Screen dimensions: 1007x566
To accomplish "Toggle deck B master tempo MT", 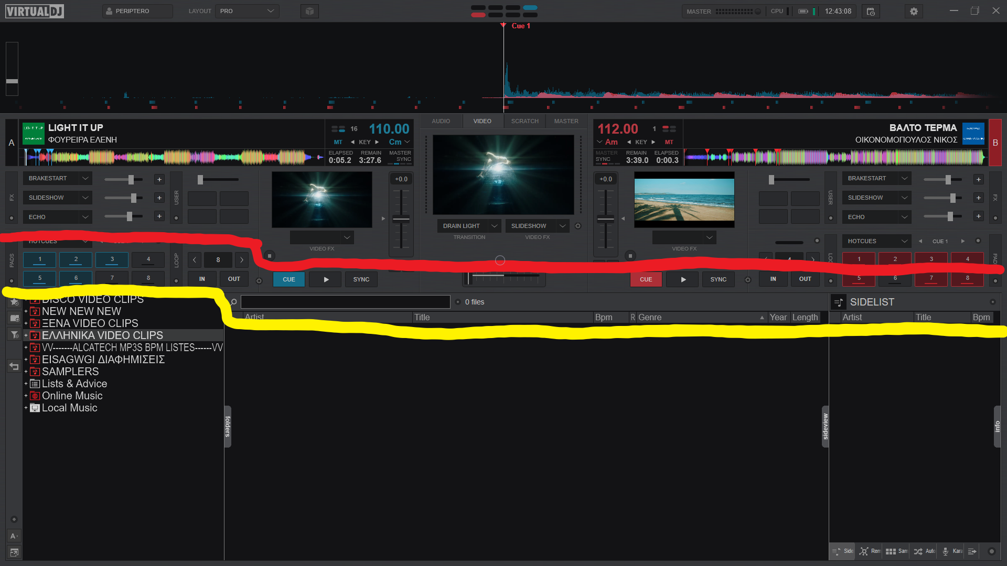I will point(669,142).
